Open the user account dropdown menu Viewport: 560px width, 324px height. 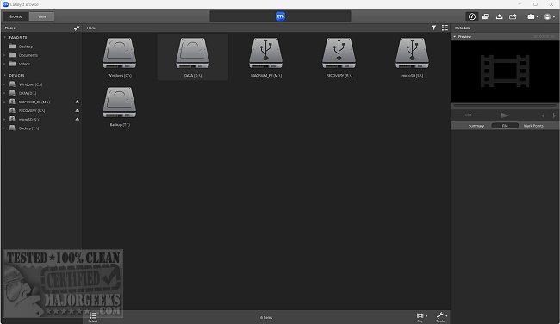(x=549, y=16)
